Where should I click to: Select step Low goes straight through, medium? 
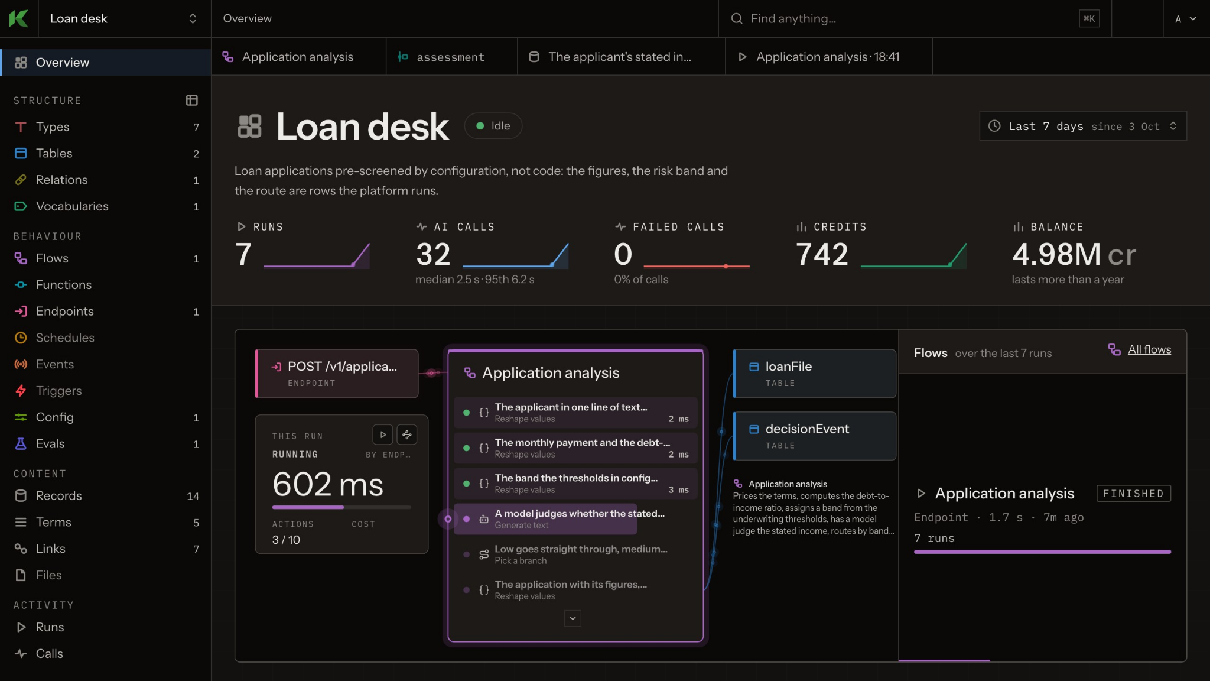coord(575,554)
